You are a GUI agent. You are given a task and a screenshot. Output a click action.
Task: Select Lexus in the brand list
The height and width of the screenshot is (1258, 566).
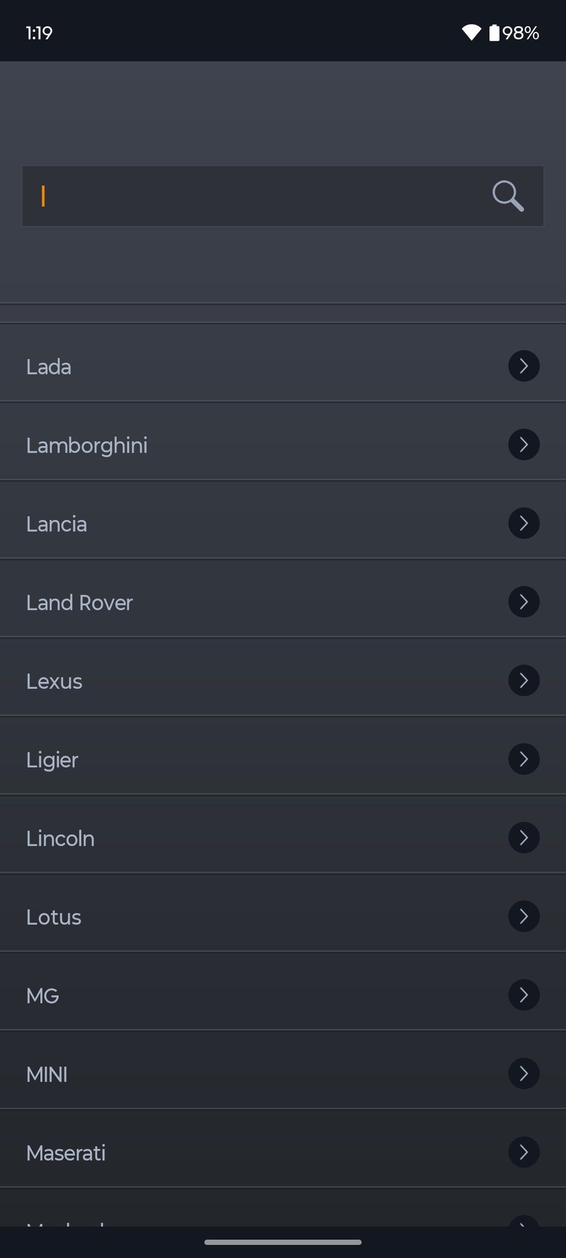pos(55,681)
